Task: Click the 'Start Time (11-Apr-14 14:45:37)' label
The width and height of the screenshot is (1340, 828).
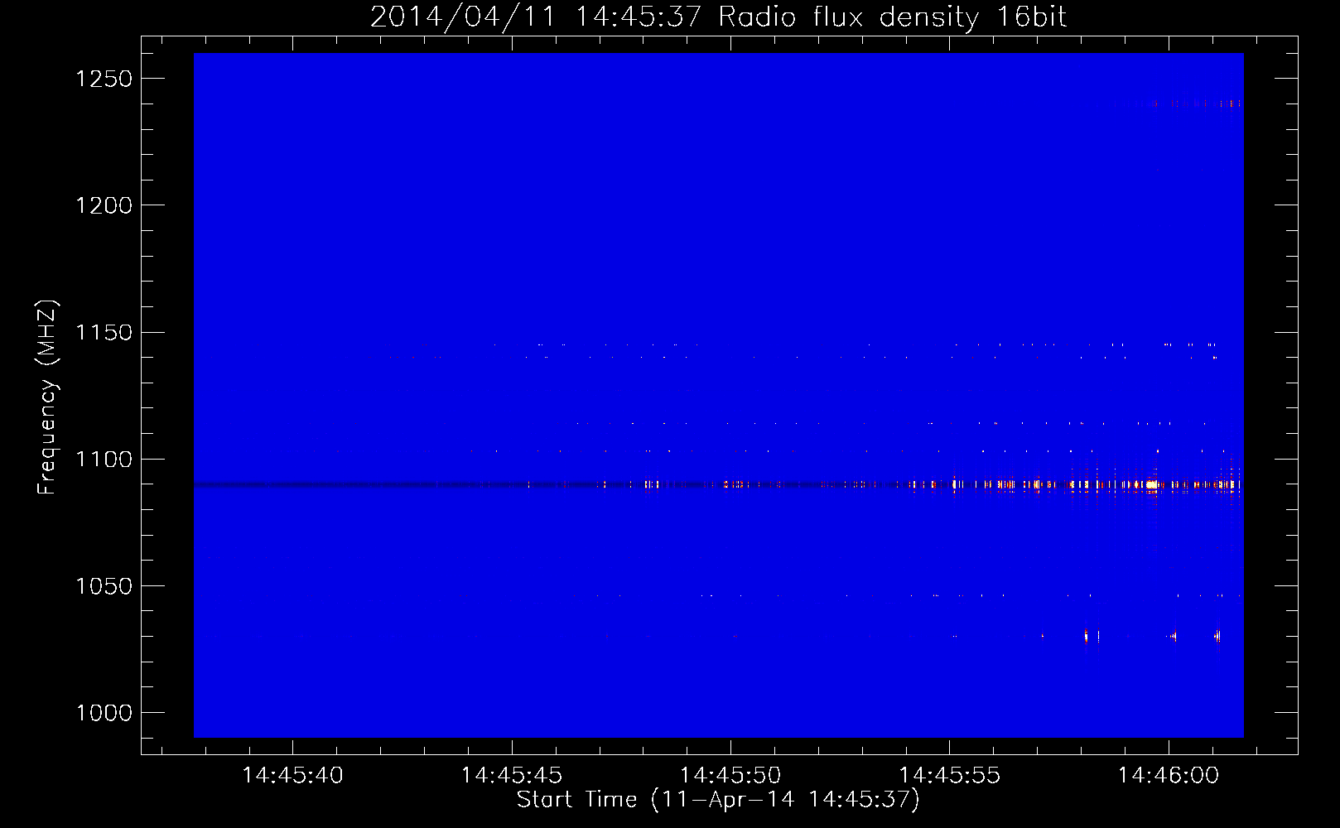Action: coord(718,799)
